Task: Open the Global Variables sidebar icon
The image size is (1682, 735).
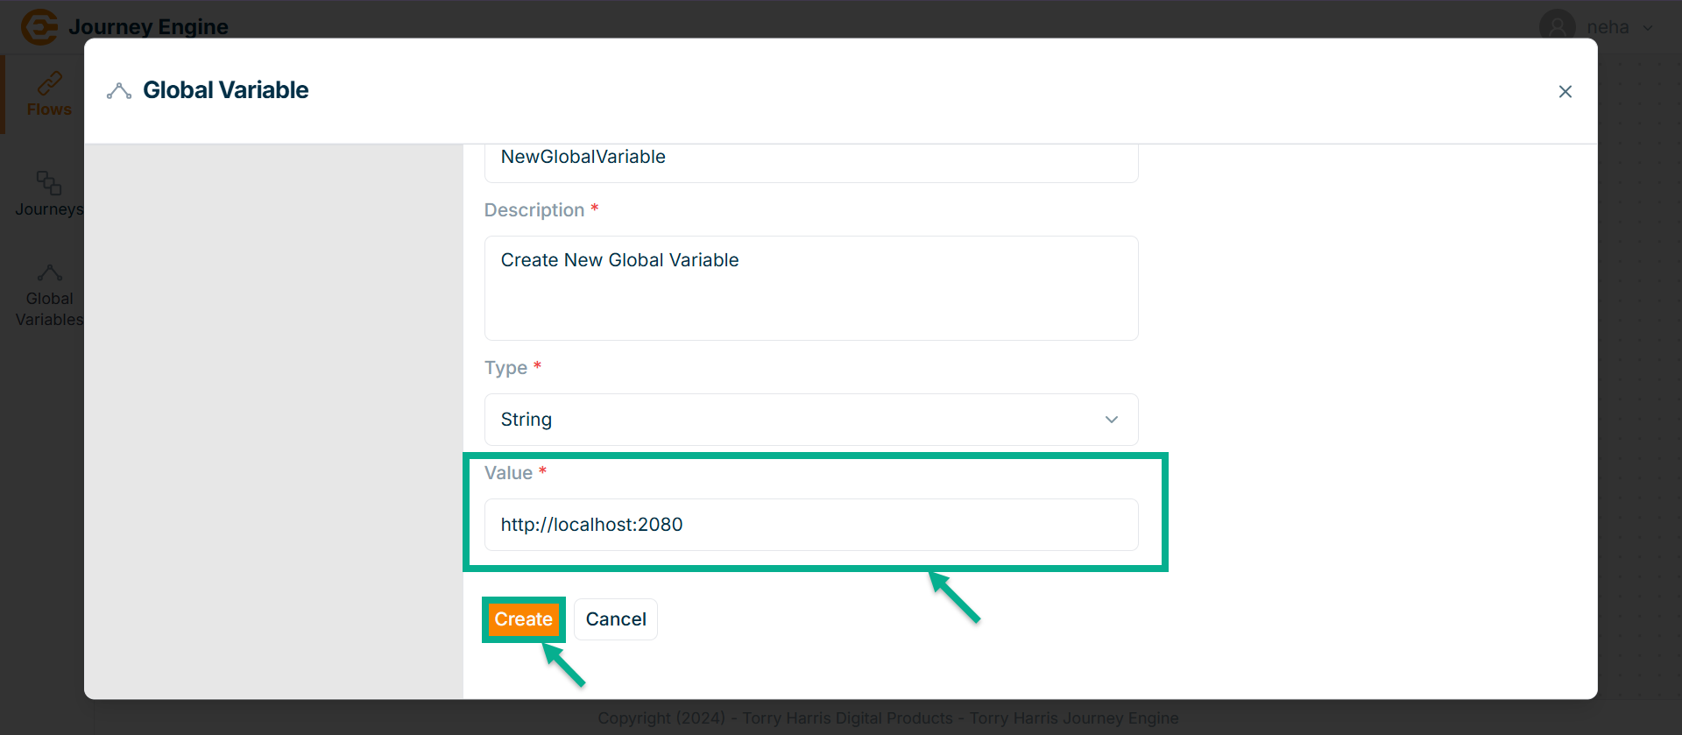Action: pyautogui.click(x=49, y=272)
